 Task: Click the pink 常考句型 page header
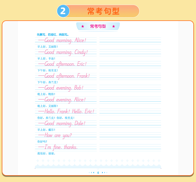click(x=98, y=26)
